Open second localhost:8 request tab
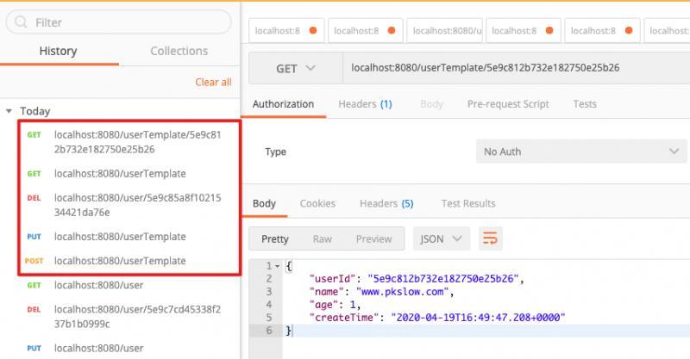The width and height of the screenshot is (690, 359). tap(365, 30)
